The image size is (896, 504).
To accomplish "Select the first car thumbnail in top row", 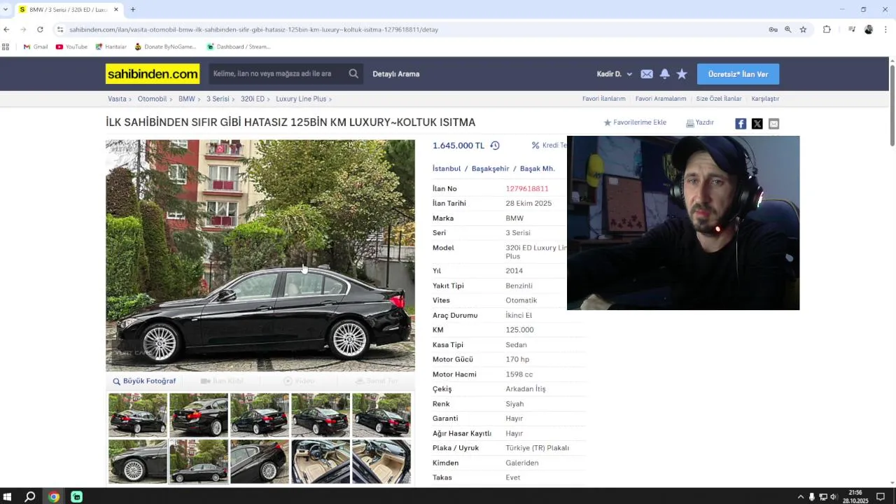I will pos(138,415).
